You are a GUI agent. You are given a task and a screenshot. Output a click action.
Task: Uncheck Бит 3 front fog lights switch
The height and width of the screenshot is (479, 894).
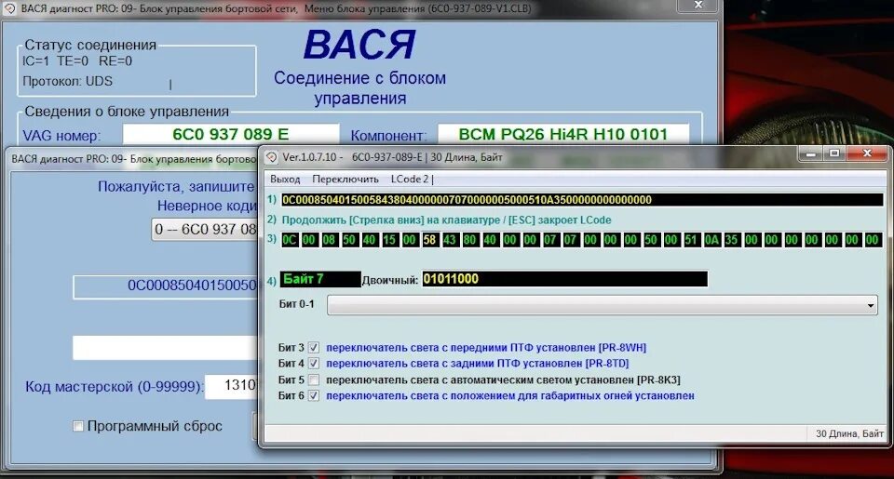314,348
